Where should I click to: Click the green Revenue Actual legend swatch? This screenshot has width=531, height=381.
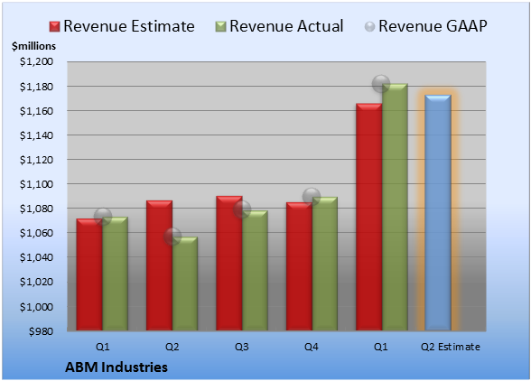tap(220, 27)
